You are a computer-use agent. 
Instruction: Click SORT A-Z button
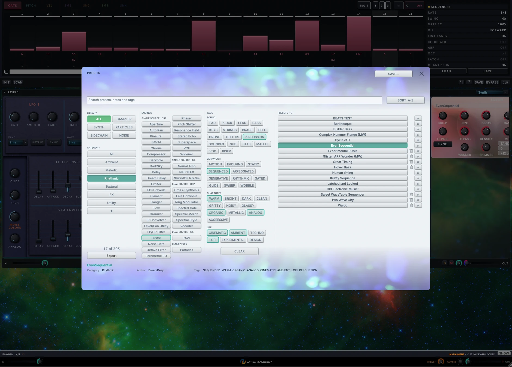coord(405,100)
